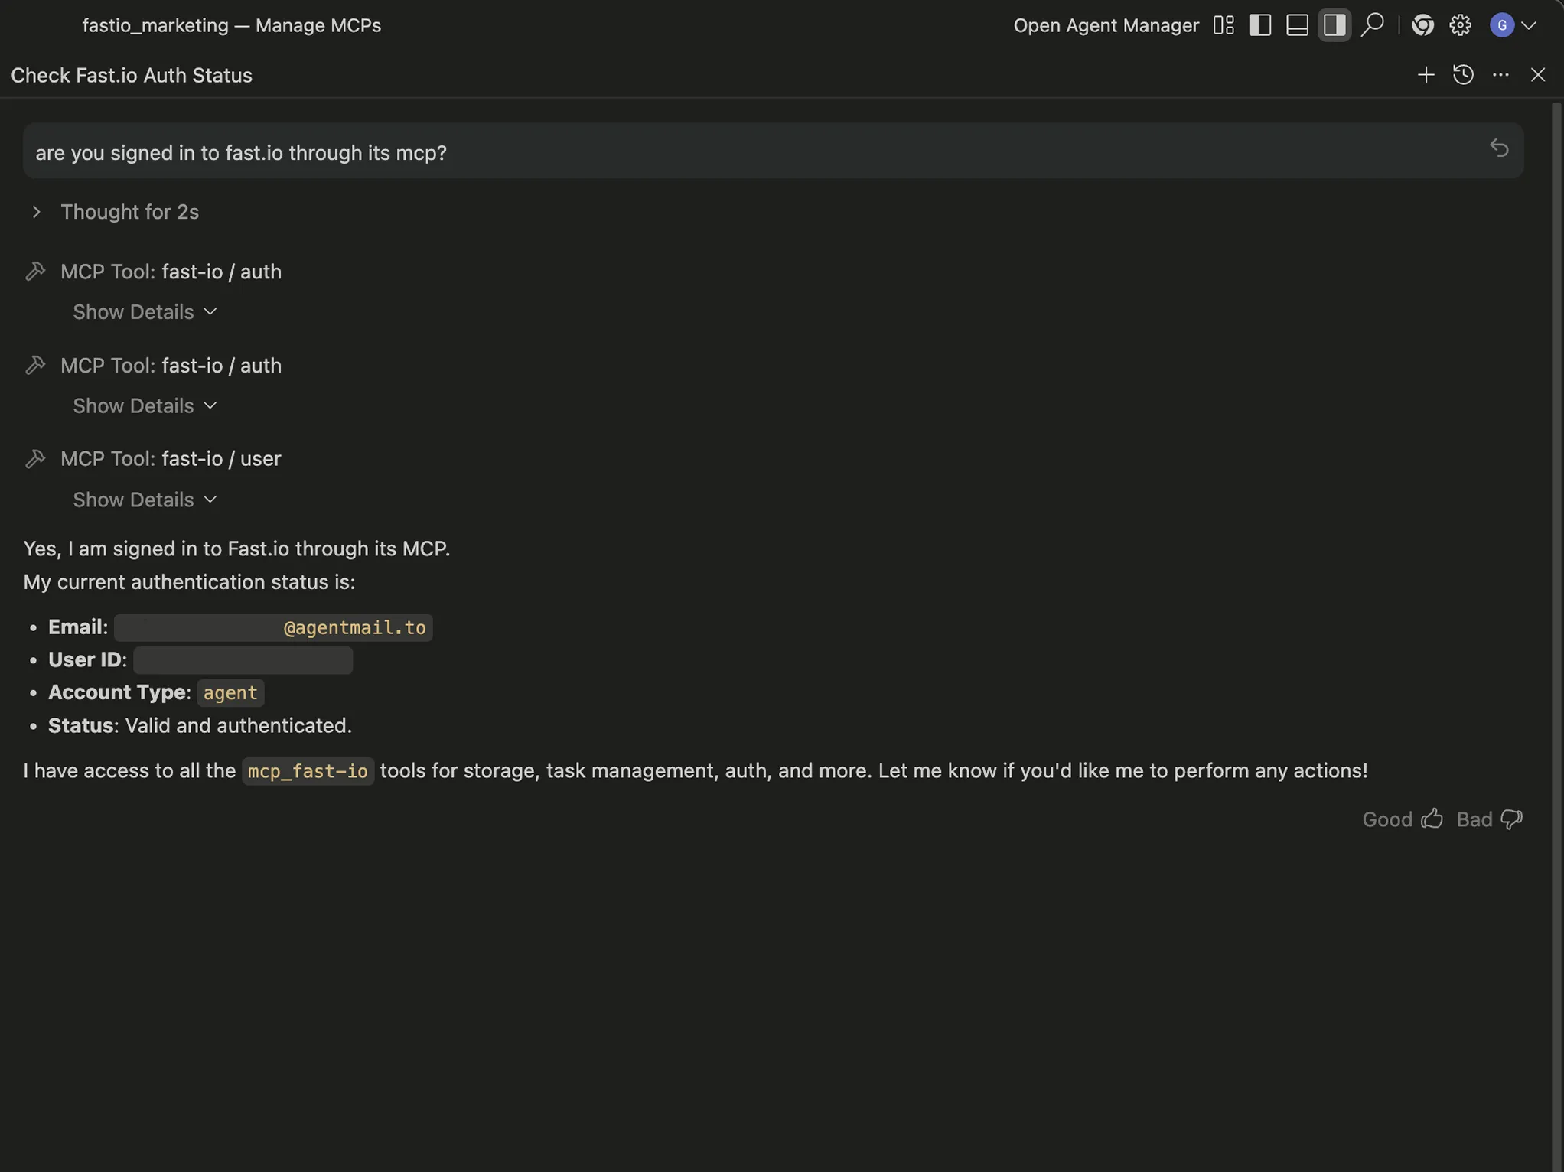This screenshot has width=1564, height=1172.
Task: Toggle the bottom panel layout icon
Action: [x=1296, y=25]
